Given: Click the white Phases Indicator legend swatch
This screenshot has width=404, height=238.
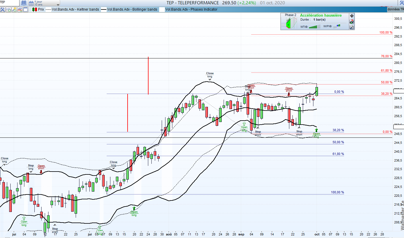Looking at the screenshot, I should [162, 9].
